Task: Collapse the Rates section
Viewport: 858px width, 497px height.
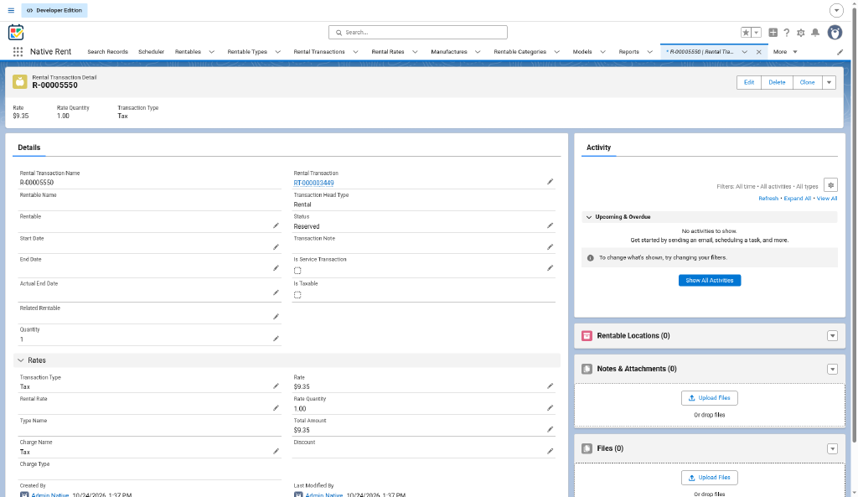Action: 21,360
